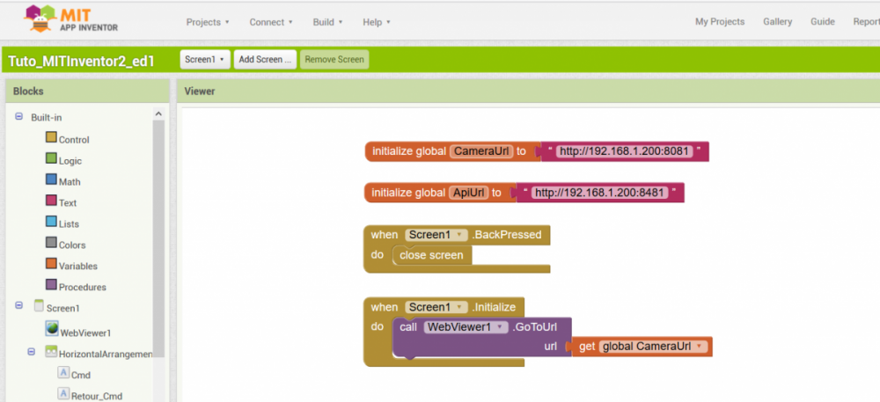Screen dimensions: 880x402
Task: Select the Math category label
Action: click(70, 182)
